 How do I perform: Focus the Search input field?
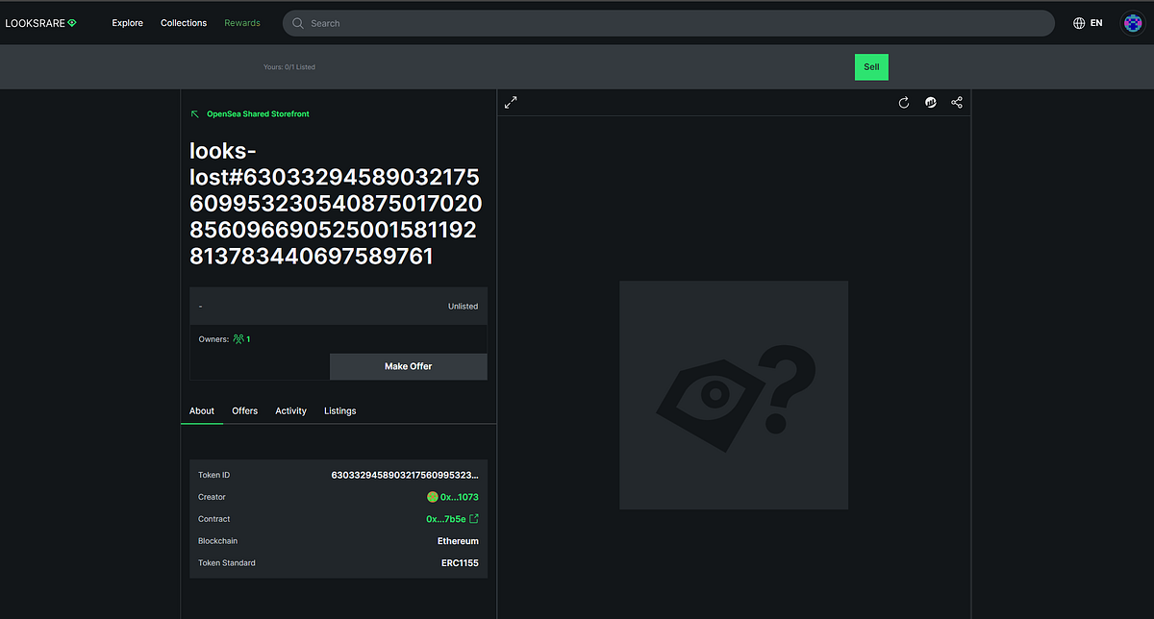(x=668, y=23)
